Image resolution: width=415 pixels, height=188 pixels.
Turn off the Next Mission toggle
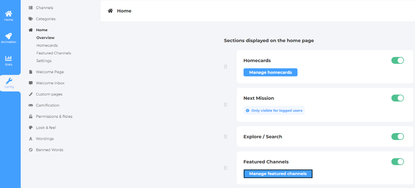[397, 98]
